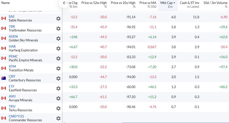Select the -96.92 10y high value for TBK

click(x=131, y=27)
